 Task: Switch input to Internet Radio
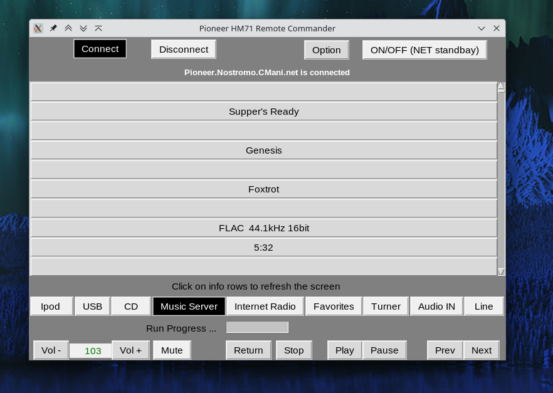click(x=265, y=307)
